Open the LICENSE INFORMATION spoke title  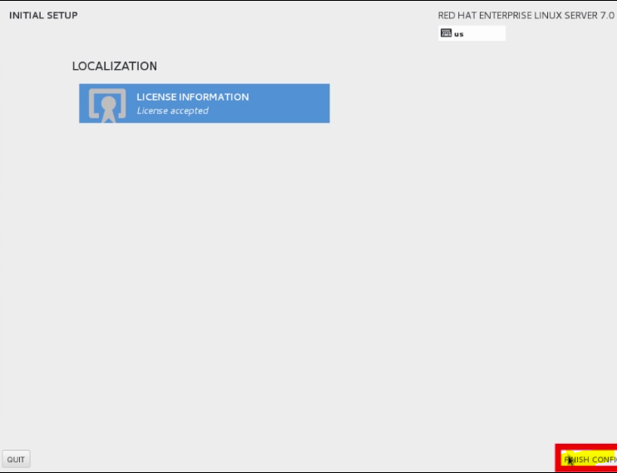tap(192, 97)
